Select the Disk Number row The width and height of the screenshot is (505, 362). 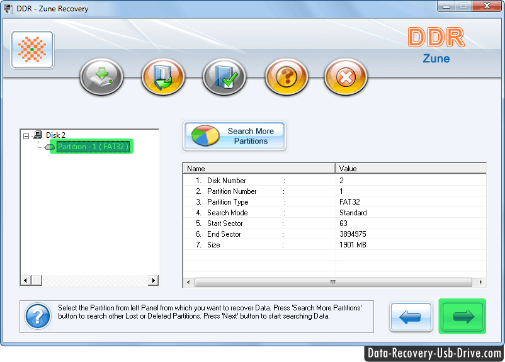(334, 181)
